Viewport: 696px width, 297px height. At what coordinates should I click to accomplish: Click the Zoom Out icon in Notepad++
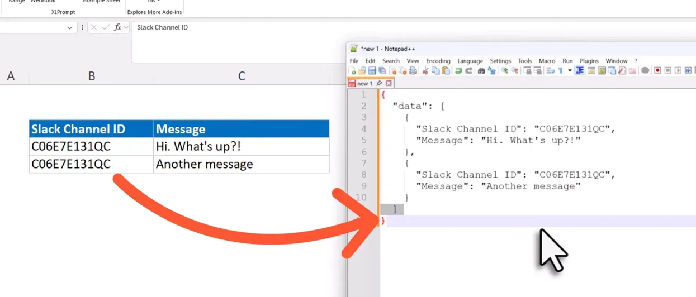tap(514, 70)
